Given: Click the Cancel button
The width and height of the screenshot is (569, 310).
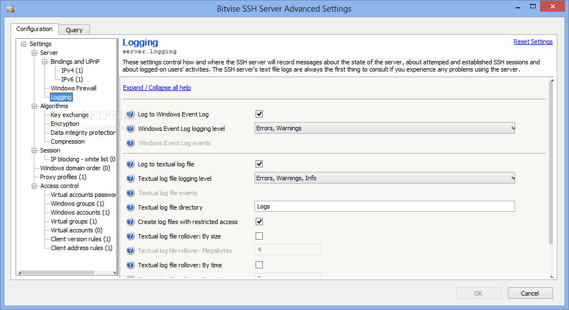Looking at the screenshot, I should coord(530,293).
